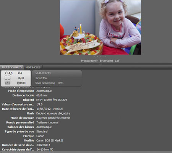Select the Valeur d'ouverture m... label

pyautogui.click(x=18, y=104)
